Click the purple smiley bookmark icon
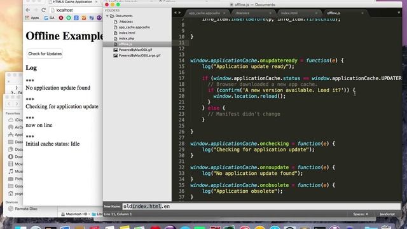Viewport: 407px width, 229px height. (99, 18)
